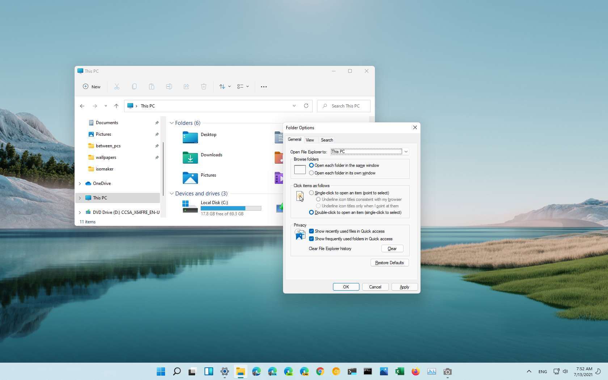Click the Restore Defaults button
The height and width of the screenshot is (380, 608).
point(389,262)
